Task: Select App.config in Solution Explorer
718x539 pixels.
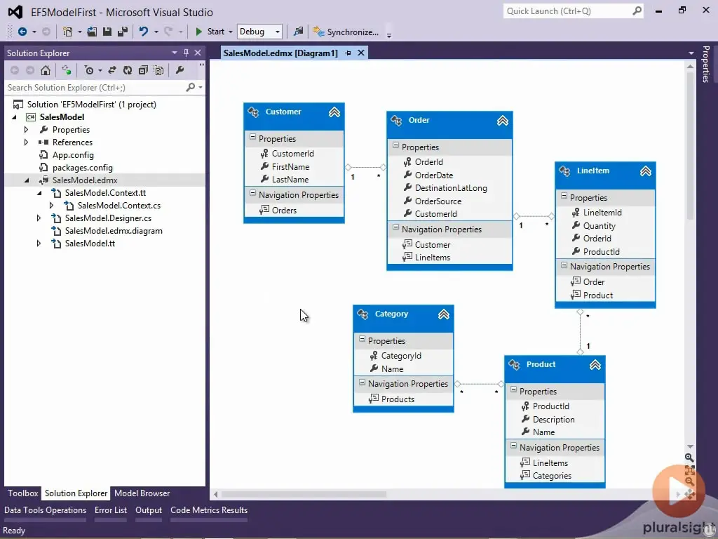Action: point(73,155)
